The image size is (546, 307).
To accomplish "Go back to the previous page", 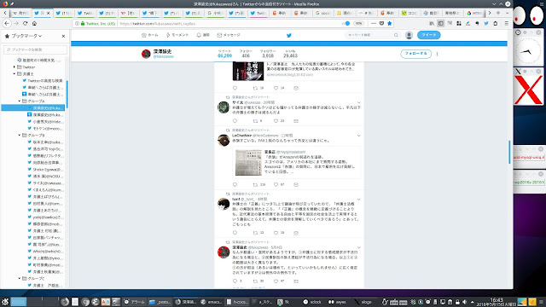I will (7, 23).
